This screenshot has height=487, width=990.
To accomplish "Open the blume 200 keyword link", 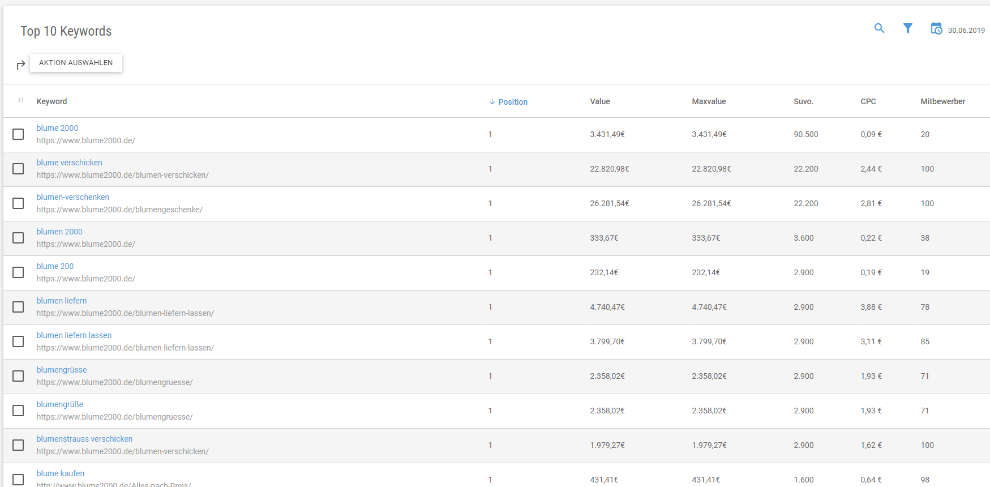I will click(x=55, y=266).
